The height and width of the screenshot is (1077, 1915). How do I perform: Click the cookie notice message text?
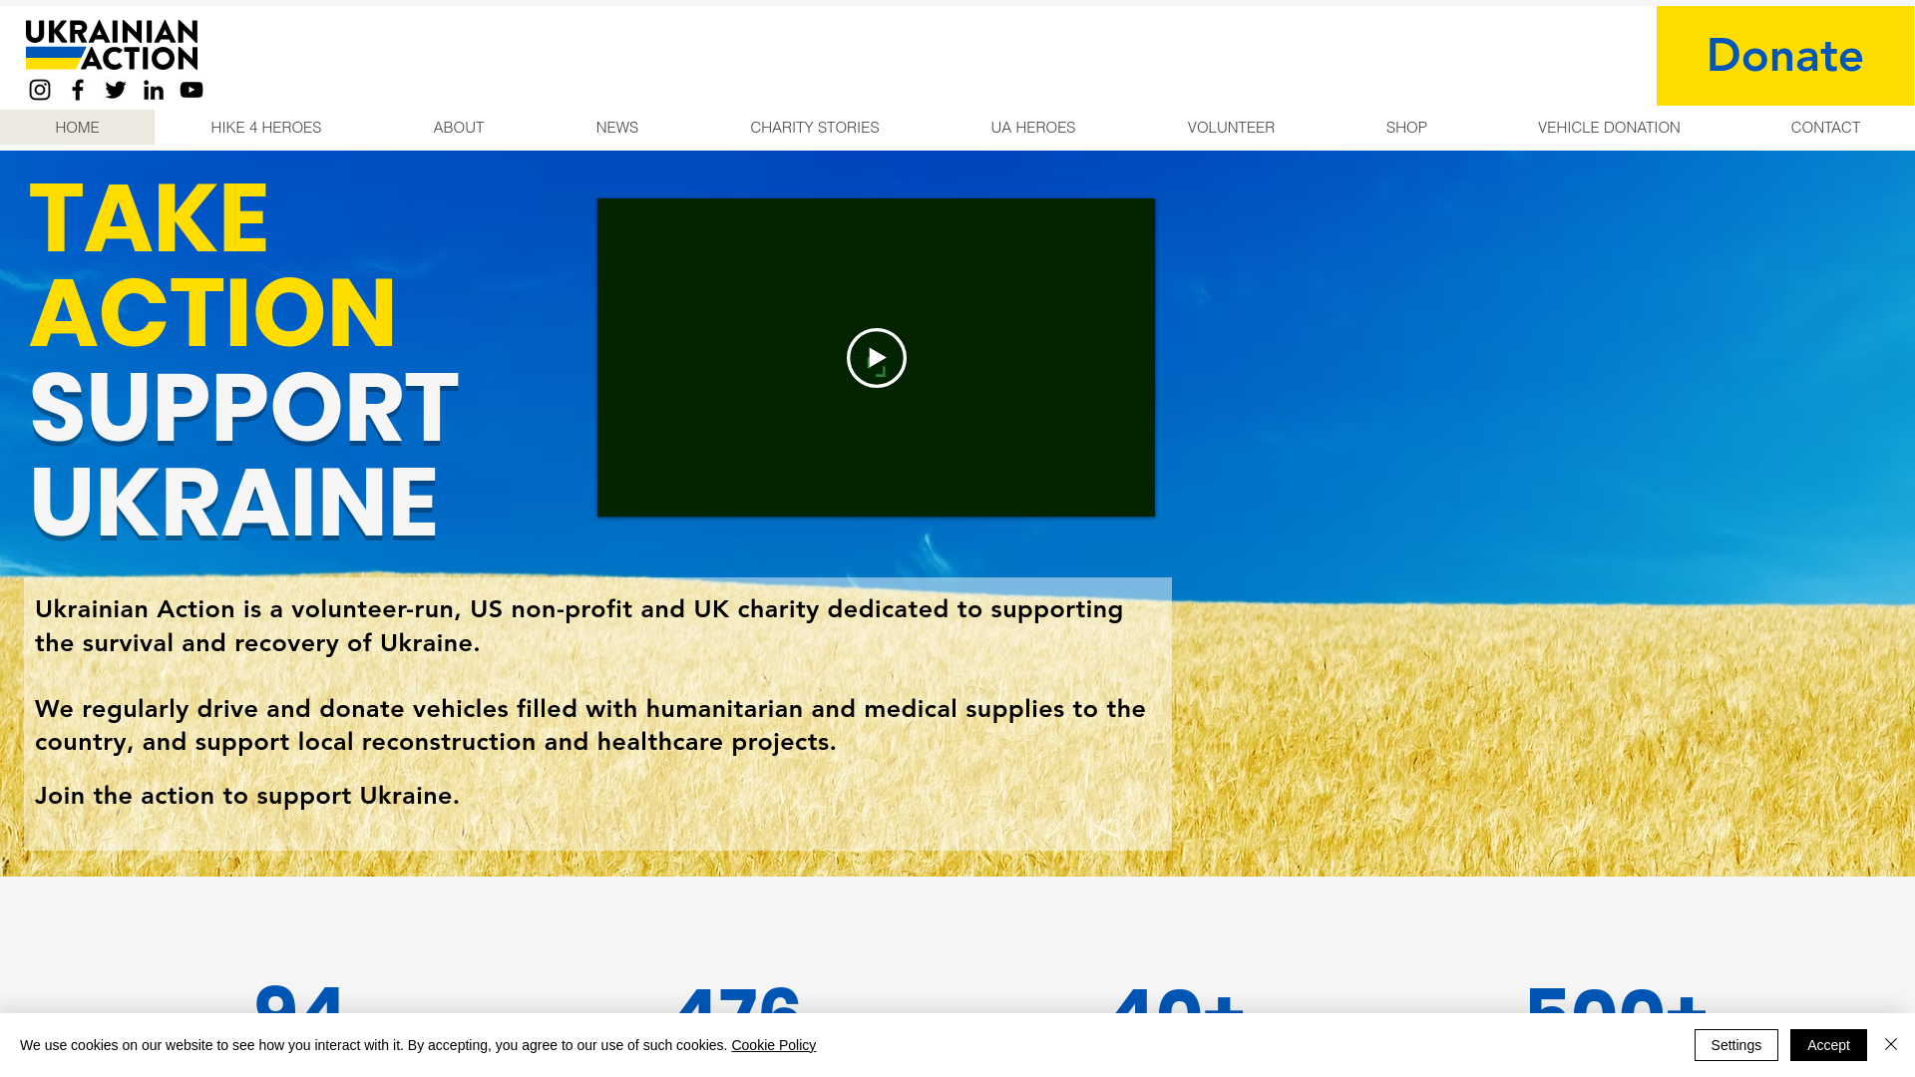click(x=374, y=1045)
